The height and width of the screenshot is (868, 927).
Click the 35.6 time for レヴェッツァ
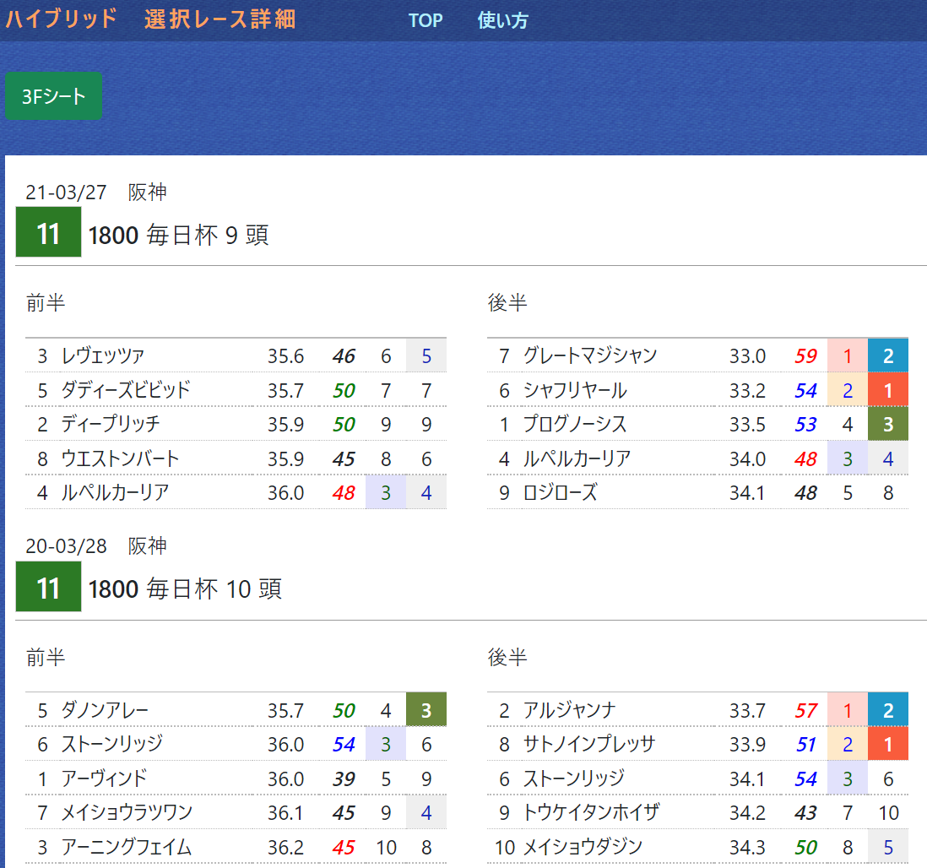pos(285,356)
